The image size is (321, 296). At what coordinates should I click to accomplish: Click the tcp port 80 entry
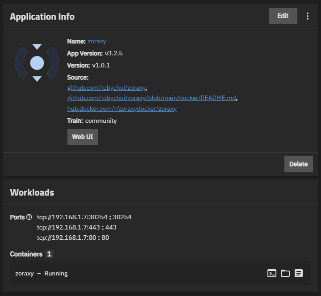point(73,238)
